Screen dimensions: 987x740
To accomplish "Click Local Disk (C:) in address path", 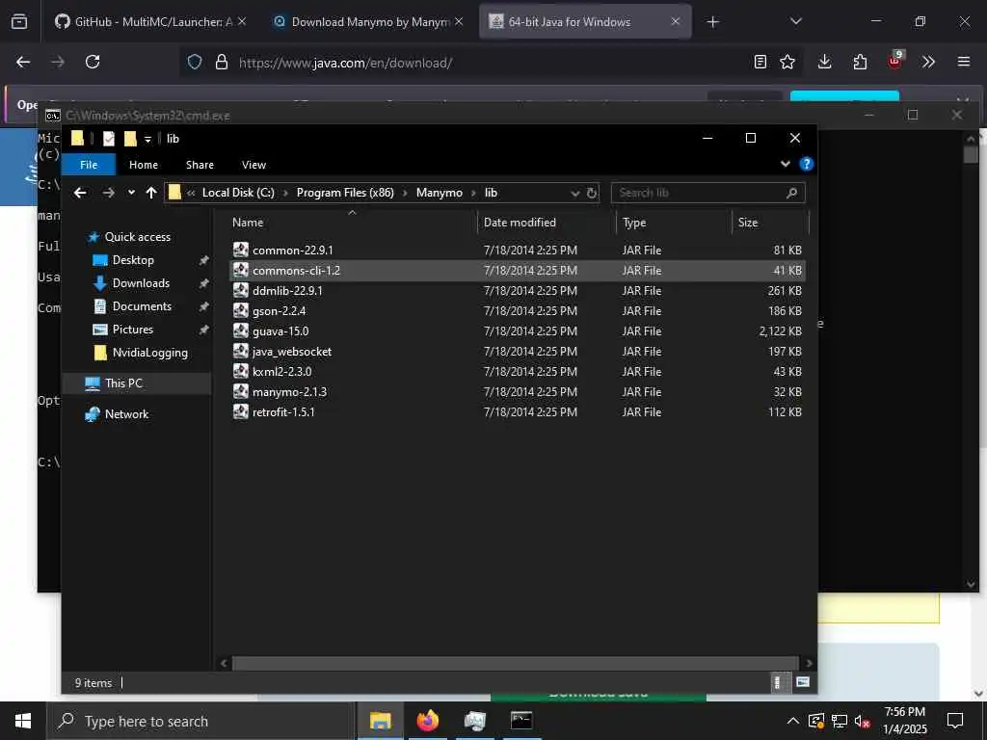I will 238,193.
